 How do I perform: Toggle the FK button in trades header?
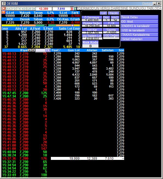[48, 50]
